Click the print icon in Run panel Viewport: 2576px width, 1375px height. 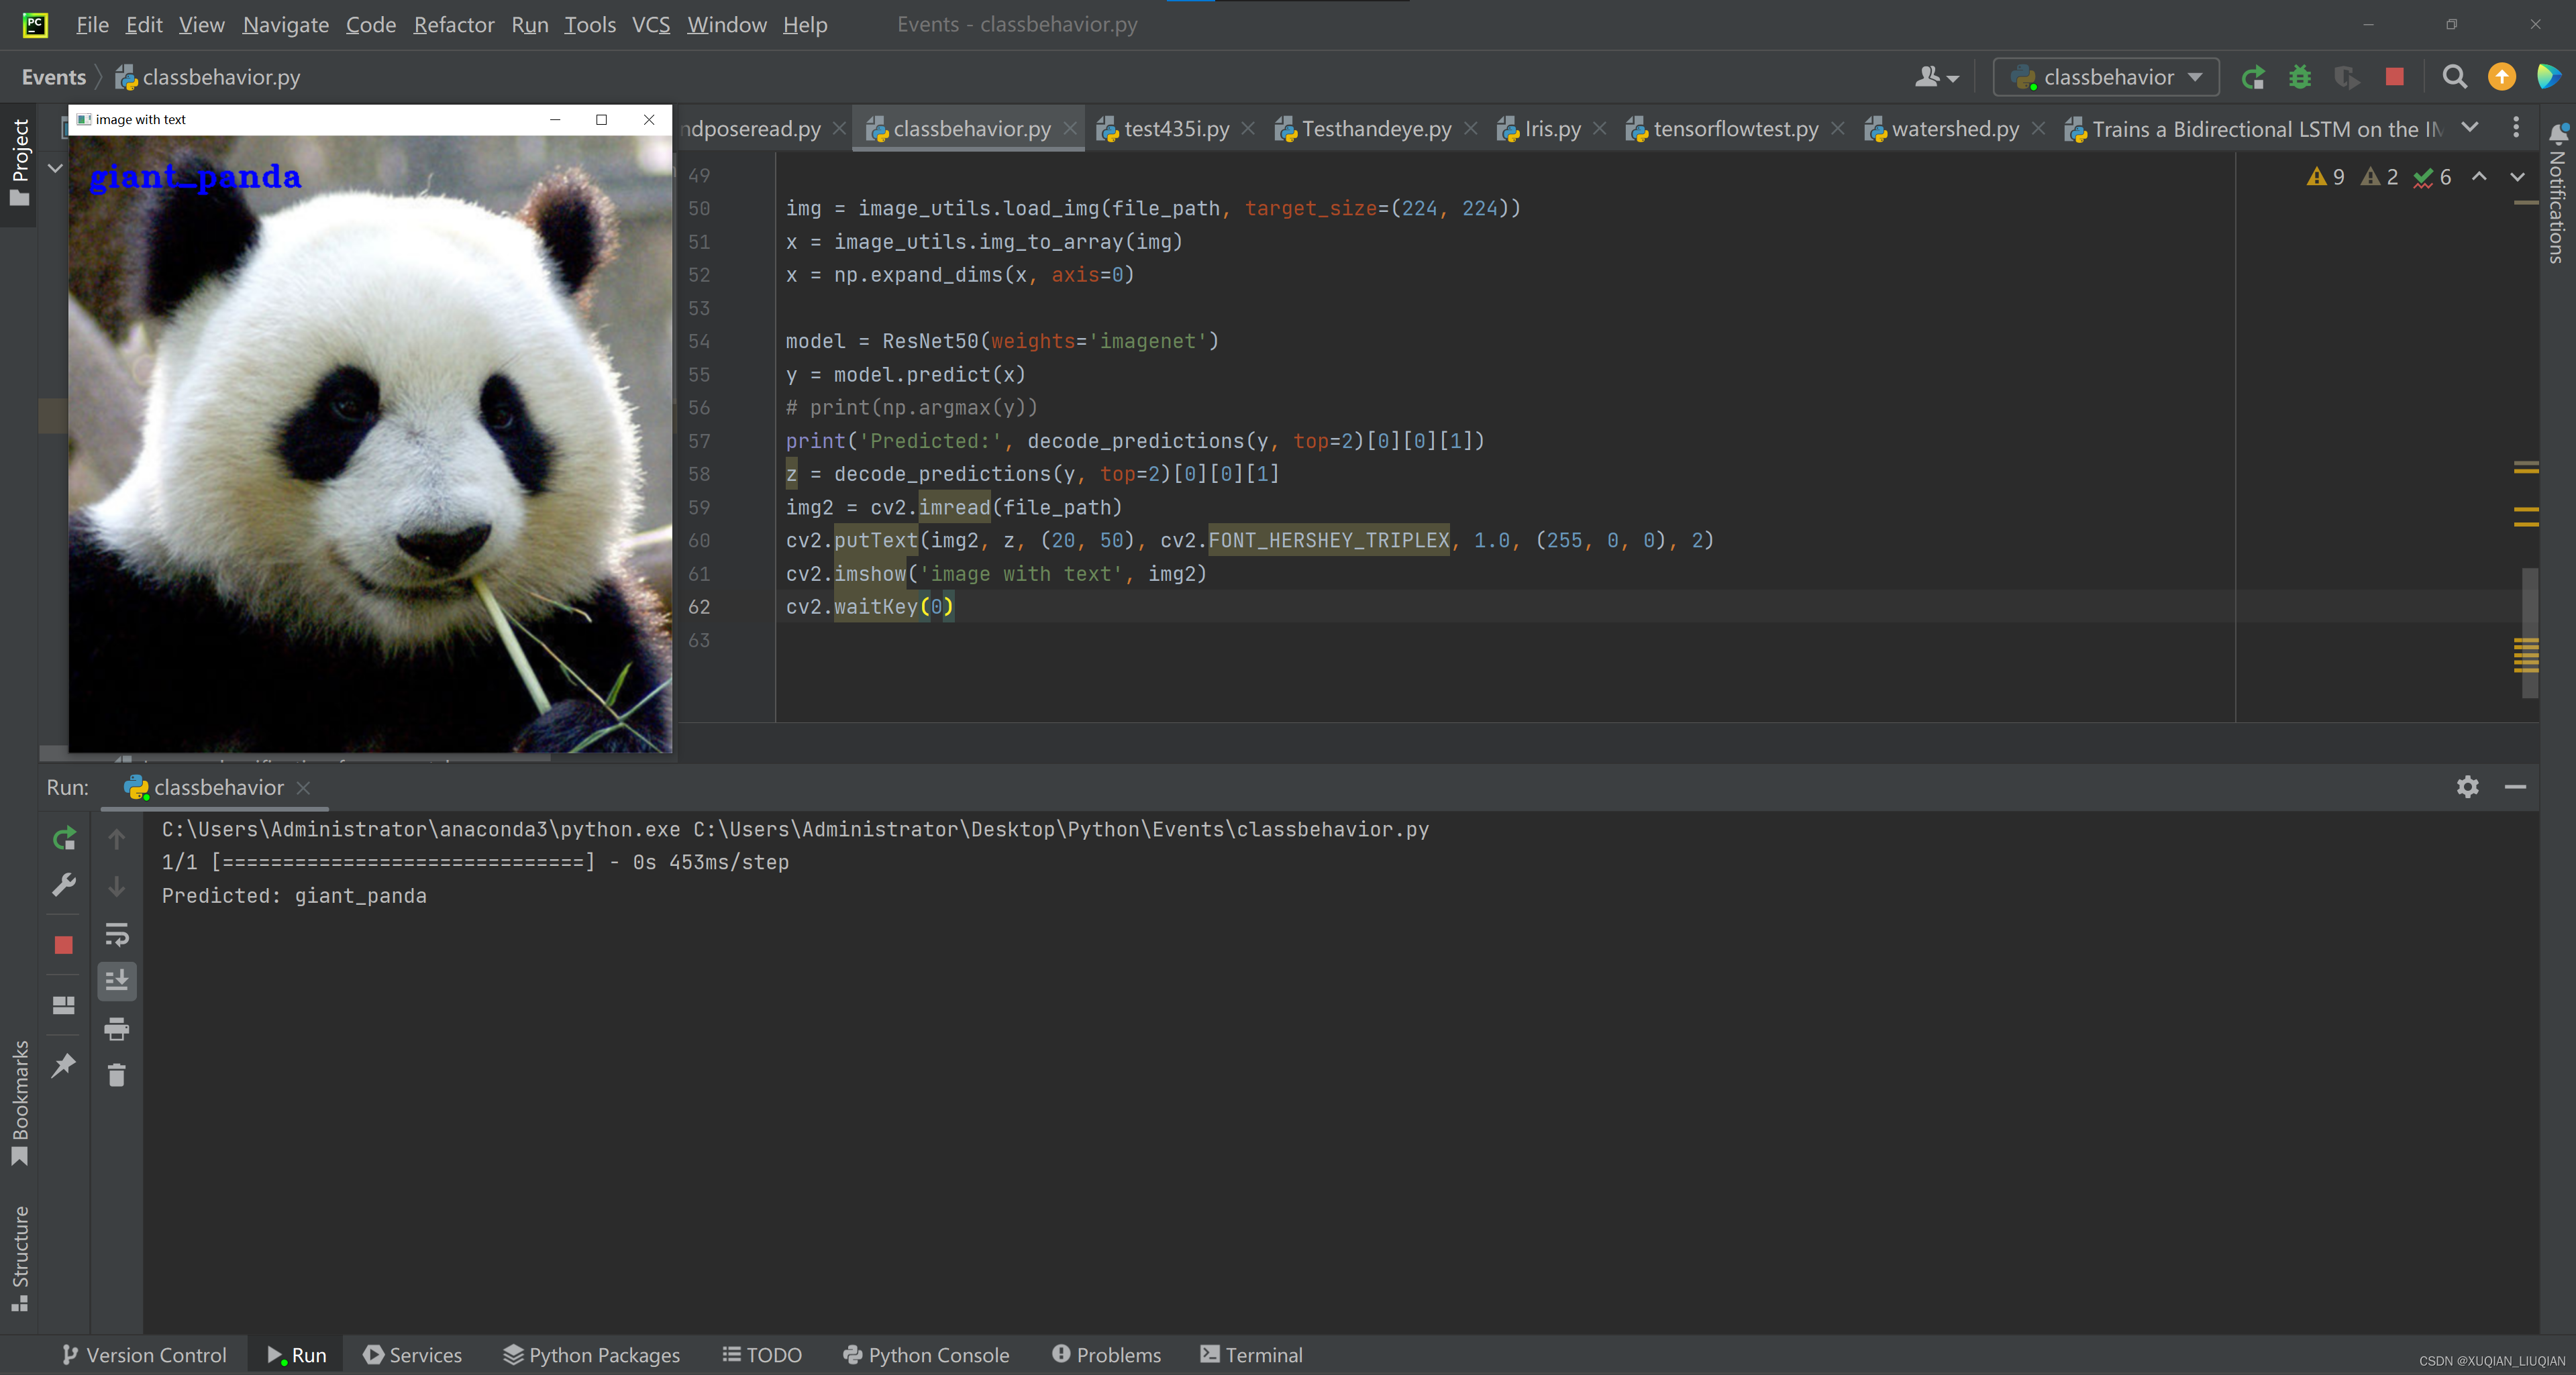click(117, 1028)
